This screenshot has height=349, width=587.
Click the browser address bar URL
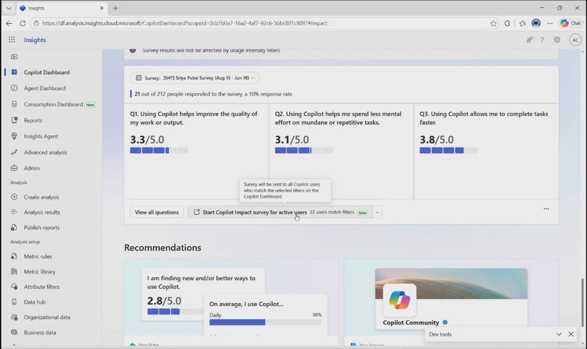185,23
